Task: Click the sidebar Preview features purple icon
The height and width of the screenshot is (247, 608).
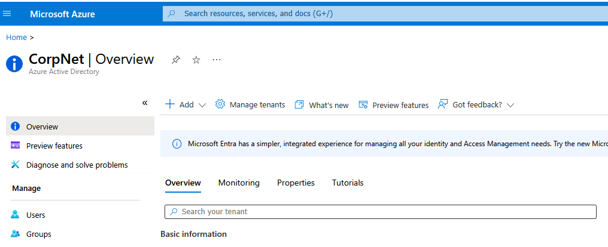Action: tap(15, 146)
